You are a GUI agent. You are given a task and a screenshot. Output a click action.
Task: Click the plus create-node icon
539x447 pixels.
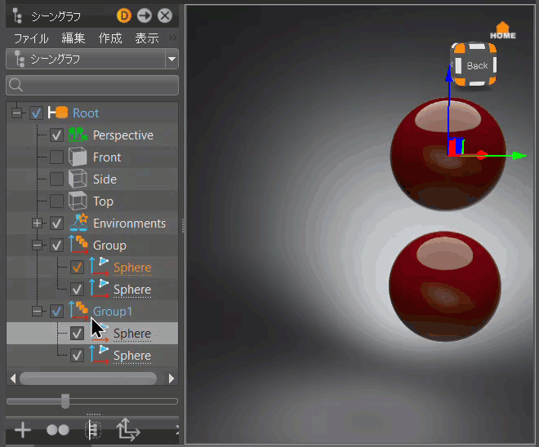click(23, 430)
